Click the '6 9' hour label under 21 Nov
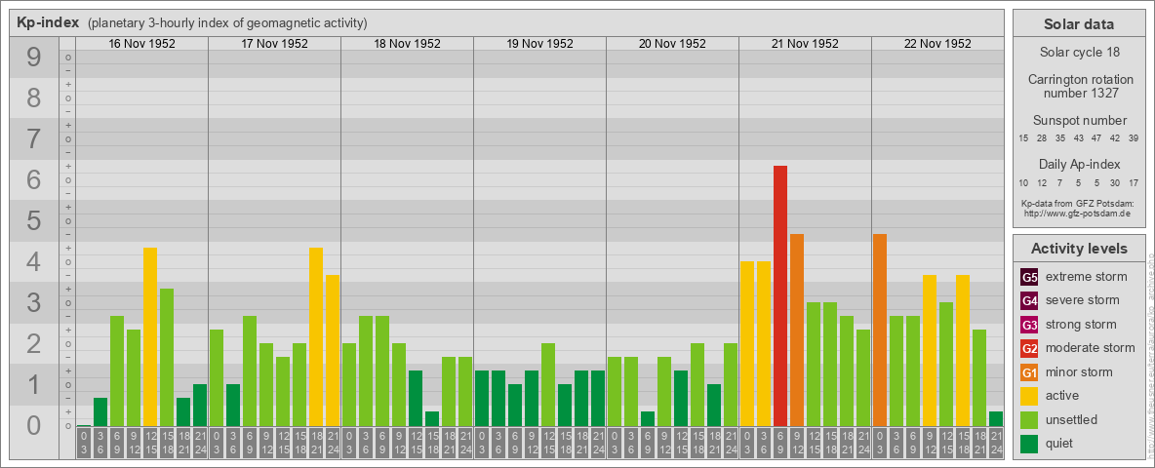Viewport: 1155px width, 468px height. pos(780,443)
